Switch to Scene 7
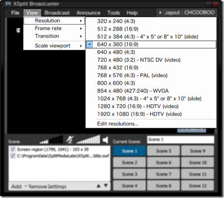224x198 pixels. click(163, 174)
